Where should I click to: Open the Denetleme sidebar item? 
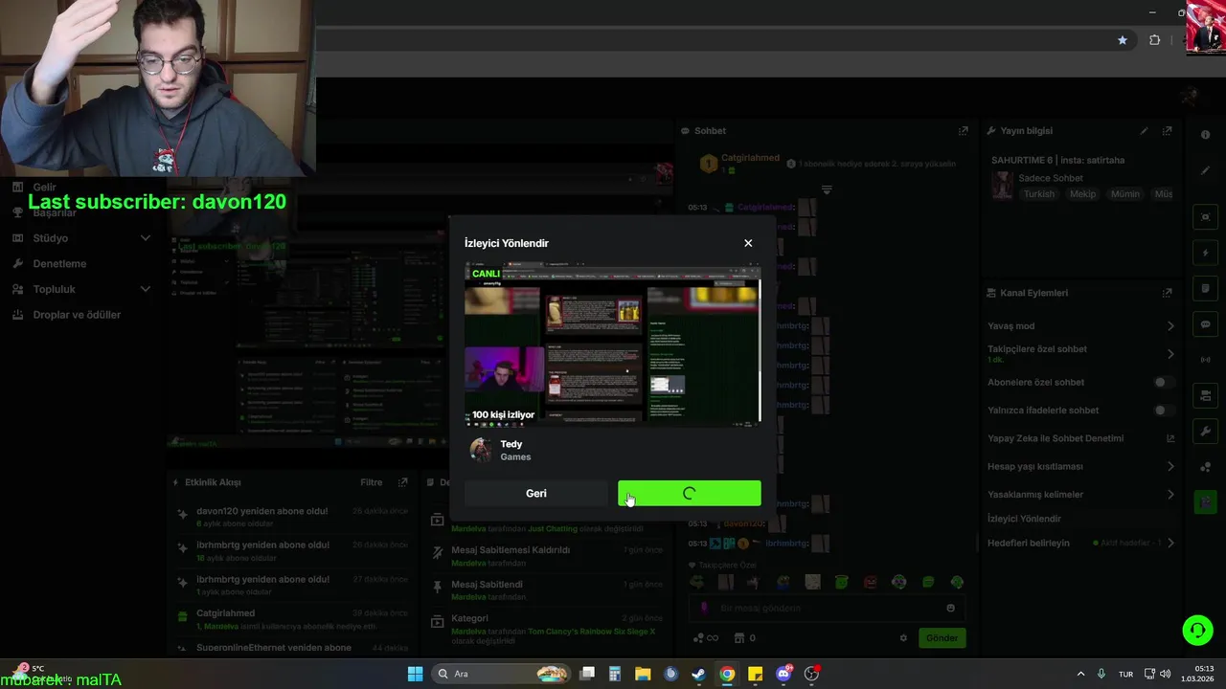pyautogui.click(x=59, y=264)
